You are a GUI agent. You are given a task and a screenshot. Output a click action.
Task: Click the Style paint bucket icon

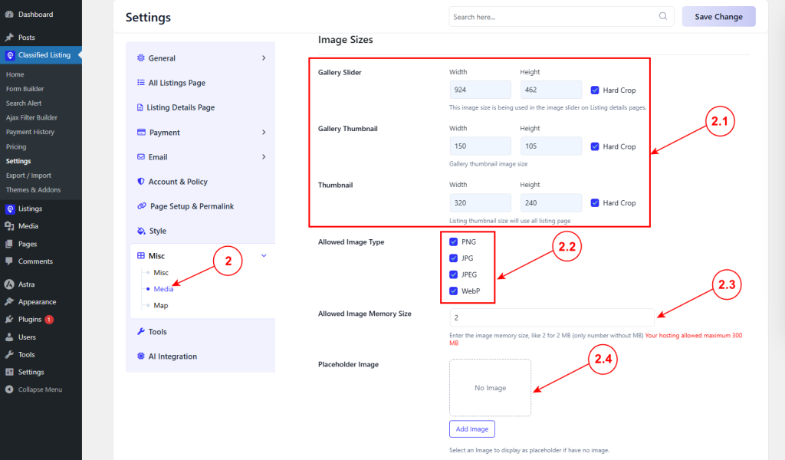point(141,231)
